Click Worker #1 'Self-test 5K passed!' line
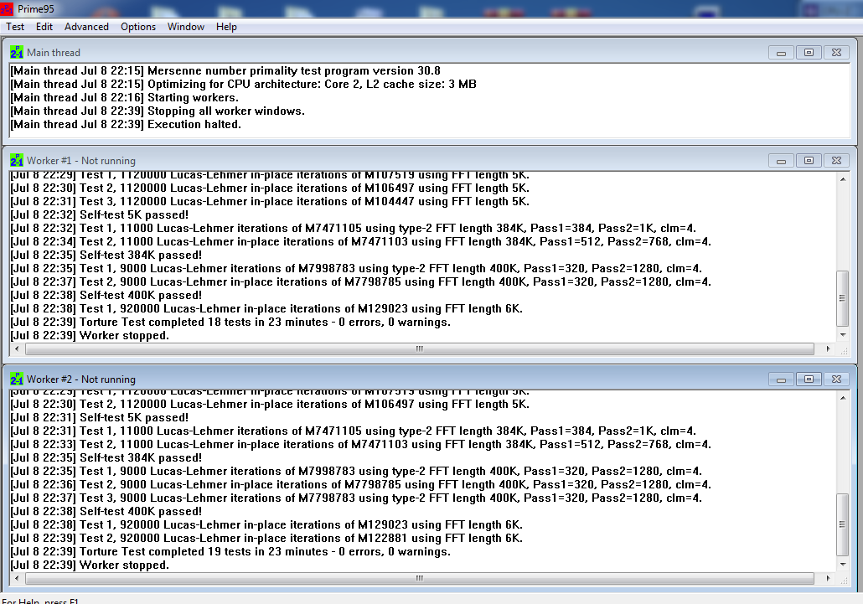This screenshot has width=863, height=604. [100, 214]
